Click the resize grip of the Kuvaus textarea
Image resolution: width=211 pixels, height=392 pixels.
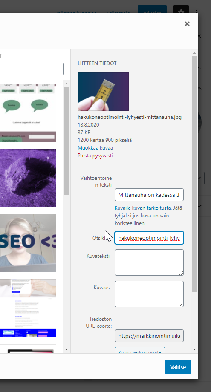(x=181, y=305)
